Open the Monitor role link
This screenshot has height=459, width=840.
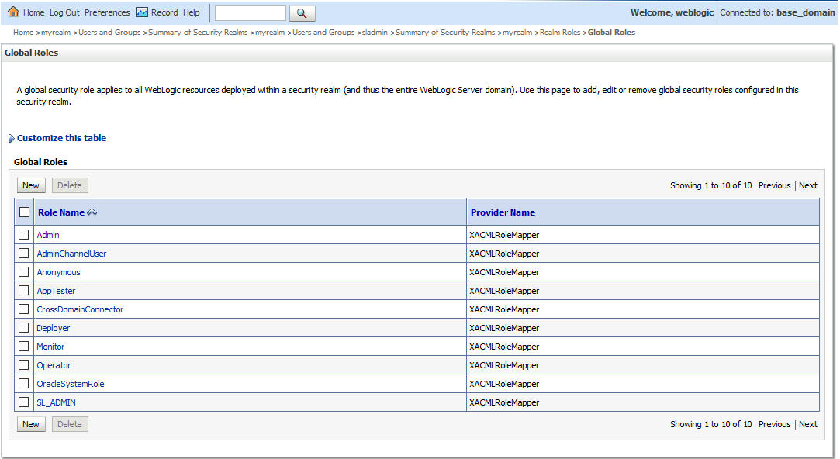(x=50, y=347)
